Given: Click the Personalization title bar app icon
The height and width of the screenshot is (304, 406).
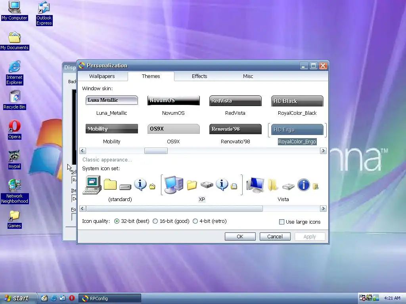Looking at the screenshot, I should [82, 65].
